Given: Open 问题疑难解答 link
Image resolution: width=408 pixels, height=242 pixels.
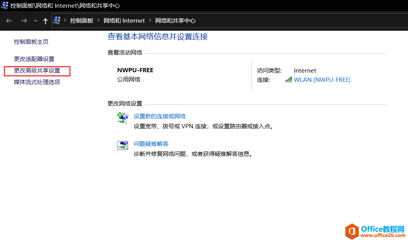Looking at the screenshot, I should [x=151, y=144].
